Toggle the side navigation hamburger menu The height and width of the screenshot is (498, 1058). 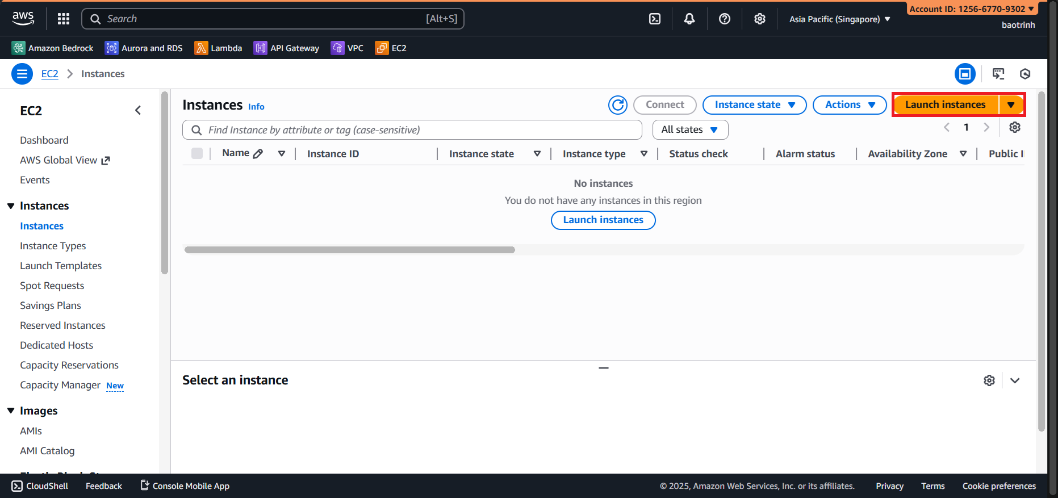point(22,74)
